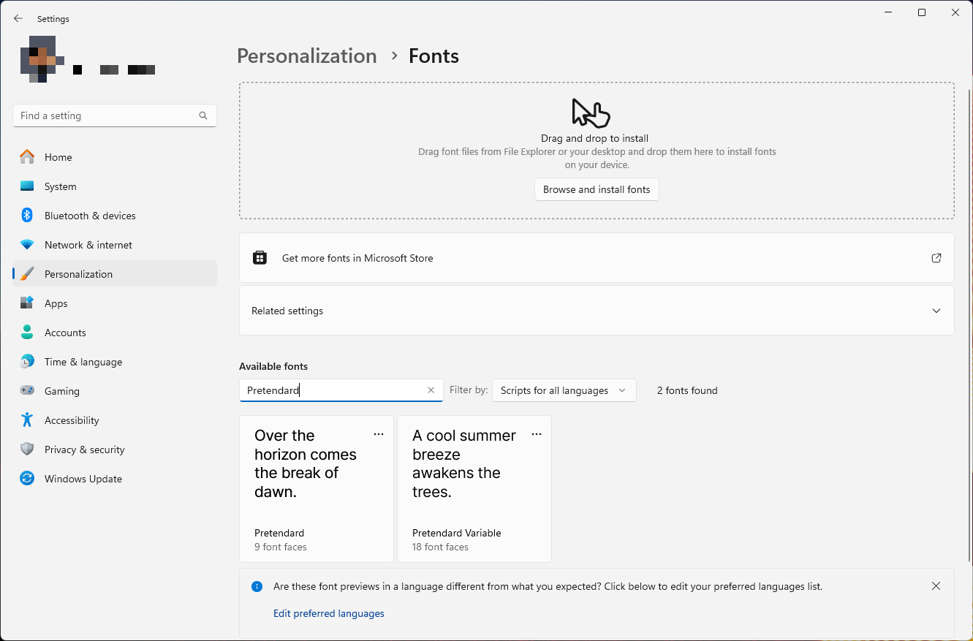Click the "Filter by:" label
Screen dimensions: 973x641
[469, 390]
